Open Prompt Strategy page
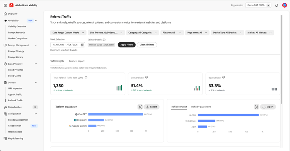The image size is (290, 151). click(16, 51)
